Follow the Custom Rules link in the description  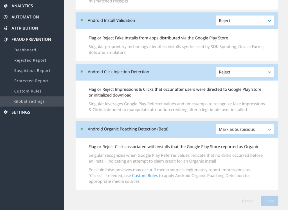coord(145,175)
